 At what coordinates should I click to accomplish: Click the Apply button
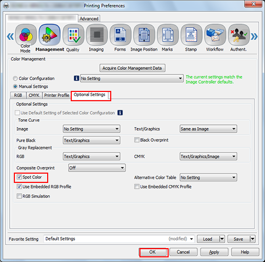click(x=214, y=252)
